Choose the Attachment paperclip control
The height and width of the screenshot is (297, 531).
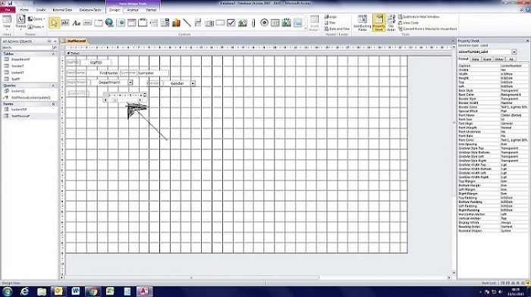click(x=253, y=23)
